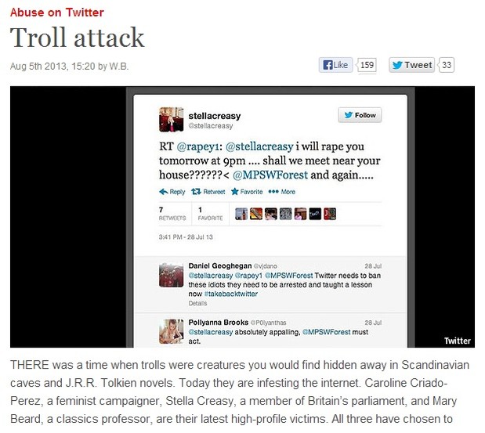Open the tweet timestamp 3:41 PM - 28 Jul 13

tap(186, 237)
